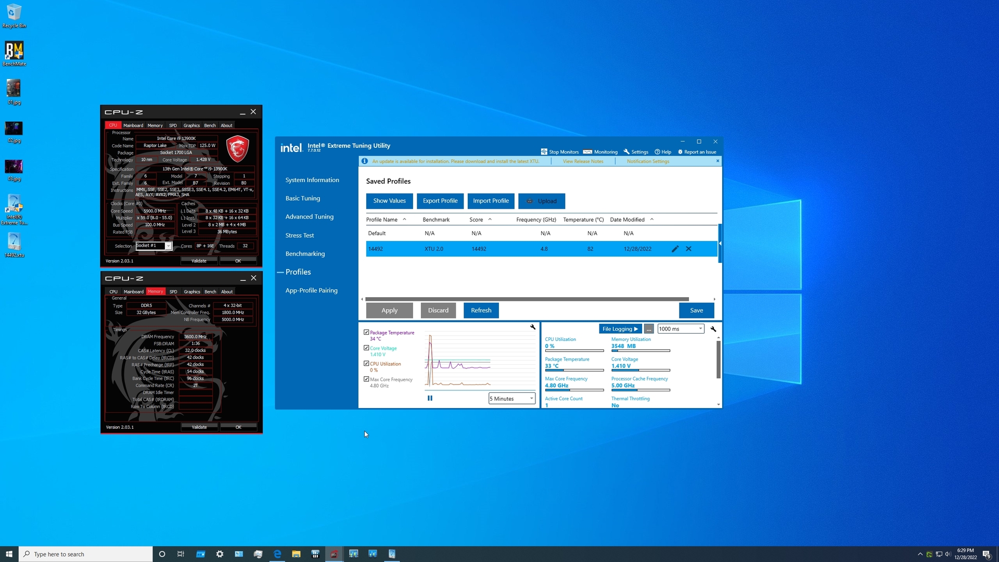This screenshot has width=999, height=562.
Task: Open Stress Test in XTU sidebar
Action: [x=300, y=235]
